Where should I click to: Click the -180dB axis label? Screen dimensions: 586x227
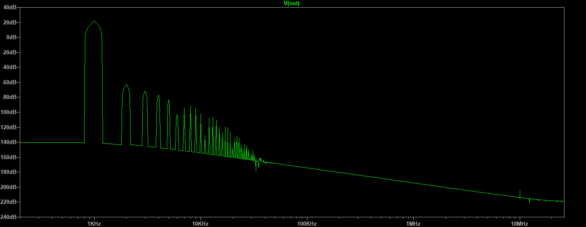[8, 172]
